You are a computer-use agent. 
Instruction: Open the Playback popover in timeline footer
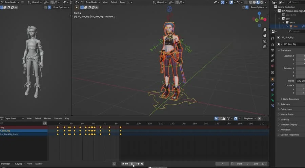coord(7,164)
